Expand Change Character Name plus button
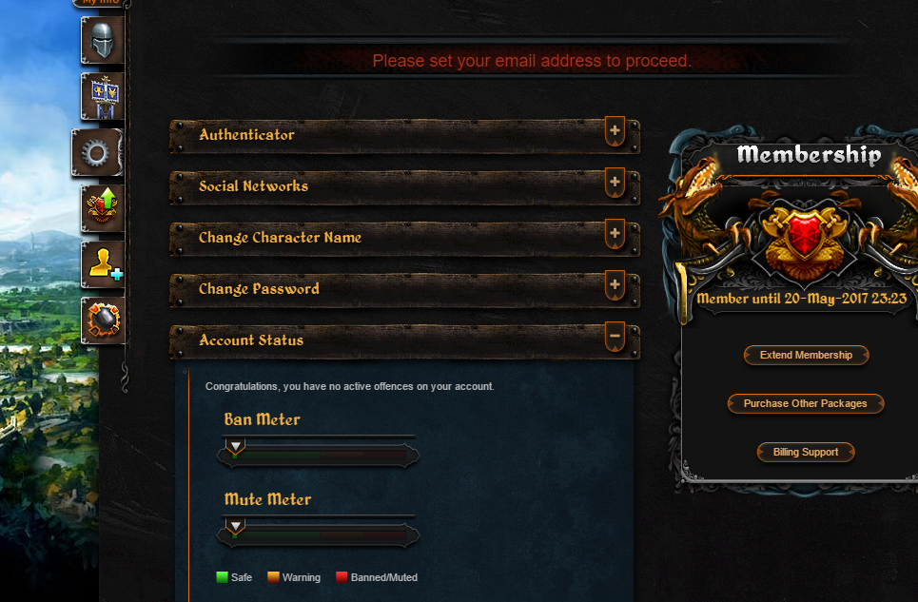 tap(615, 234)
